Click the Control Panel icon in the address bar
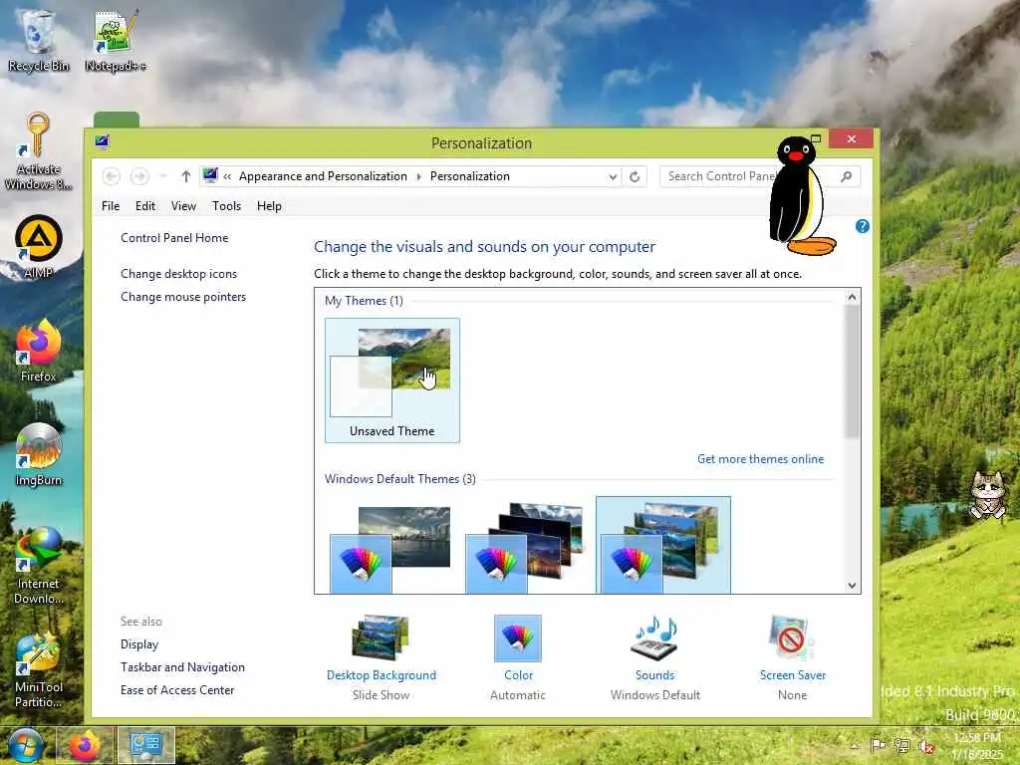The image size is (1020, 765). (x=210, y=175)
